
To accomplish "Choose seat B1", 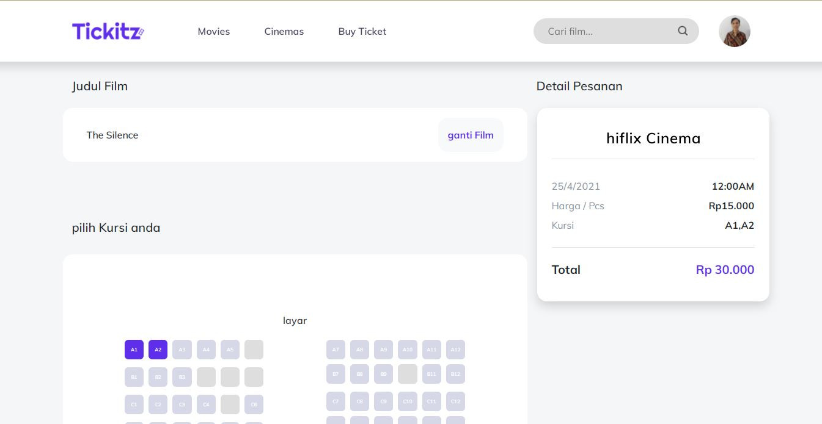I will (134, 377).
